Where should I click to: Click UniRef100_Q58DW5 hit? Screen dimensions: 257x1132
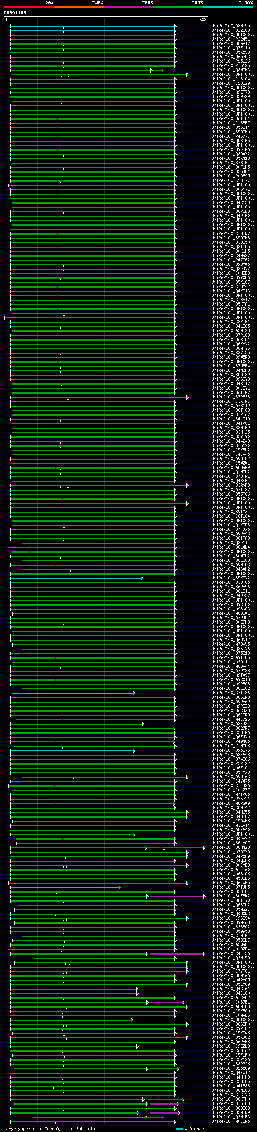click(x=230, y=141)
